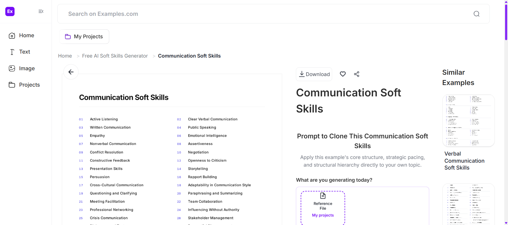Select the 'Written Communication' item
Image resolution: width=508 pixels, height=225 pixels.
[110, 127]
